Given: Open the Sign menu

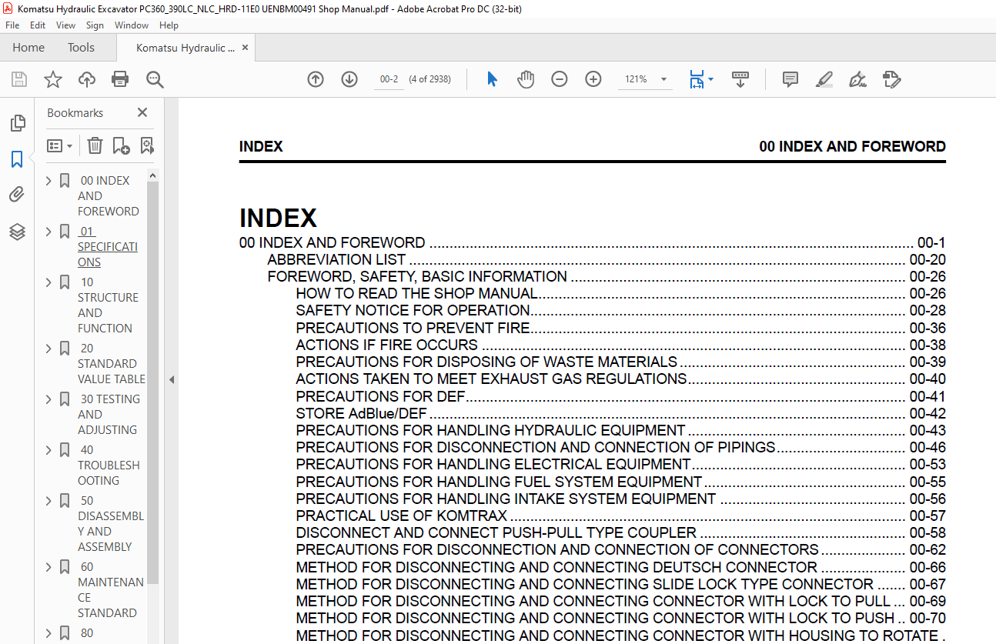Looking at the screenshot, I should click(x=95, y=25).
